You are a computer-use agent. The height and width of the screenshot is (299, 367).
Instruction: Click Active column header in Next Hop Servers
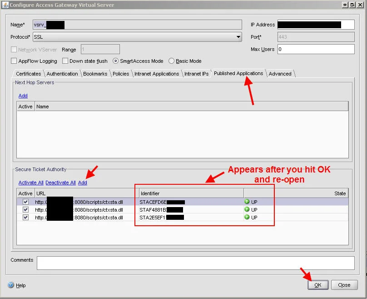pyautogui.click(x=25, y=106)
